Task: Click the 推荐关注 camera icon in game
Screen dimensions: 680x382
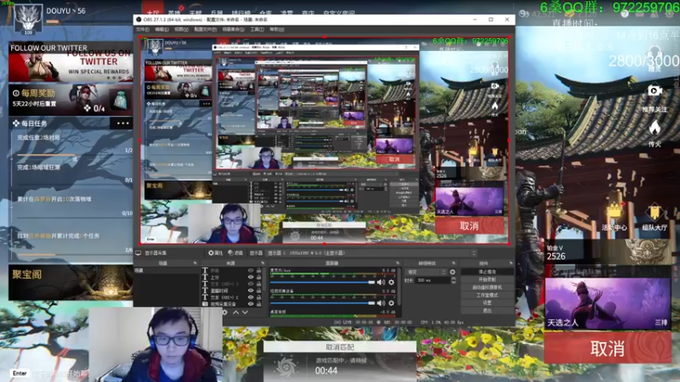Action: [x=654, y=91]
